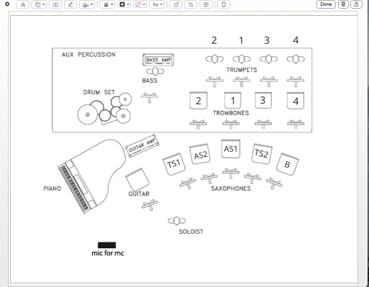Delete the screenshot with trash icon
The width and height of the screenshot is (369, 287).
343,4
